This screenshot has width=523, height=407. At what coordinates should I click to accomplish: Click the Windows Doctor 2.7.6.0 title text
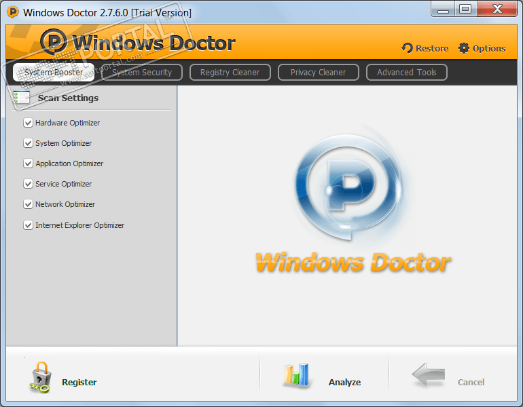107,13
